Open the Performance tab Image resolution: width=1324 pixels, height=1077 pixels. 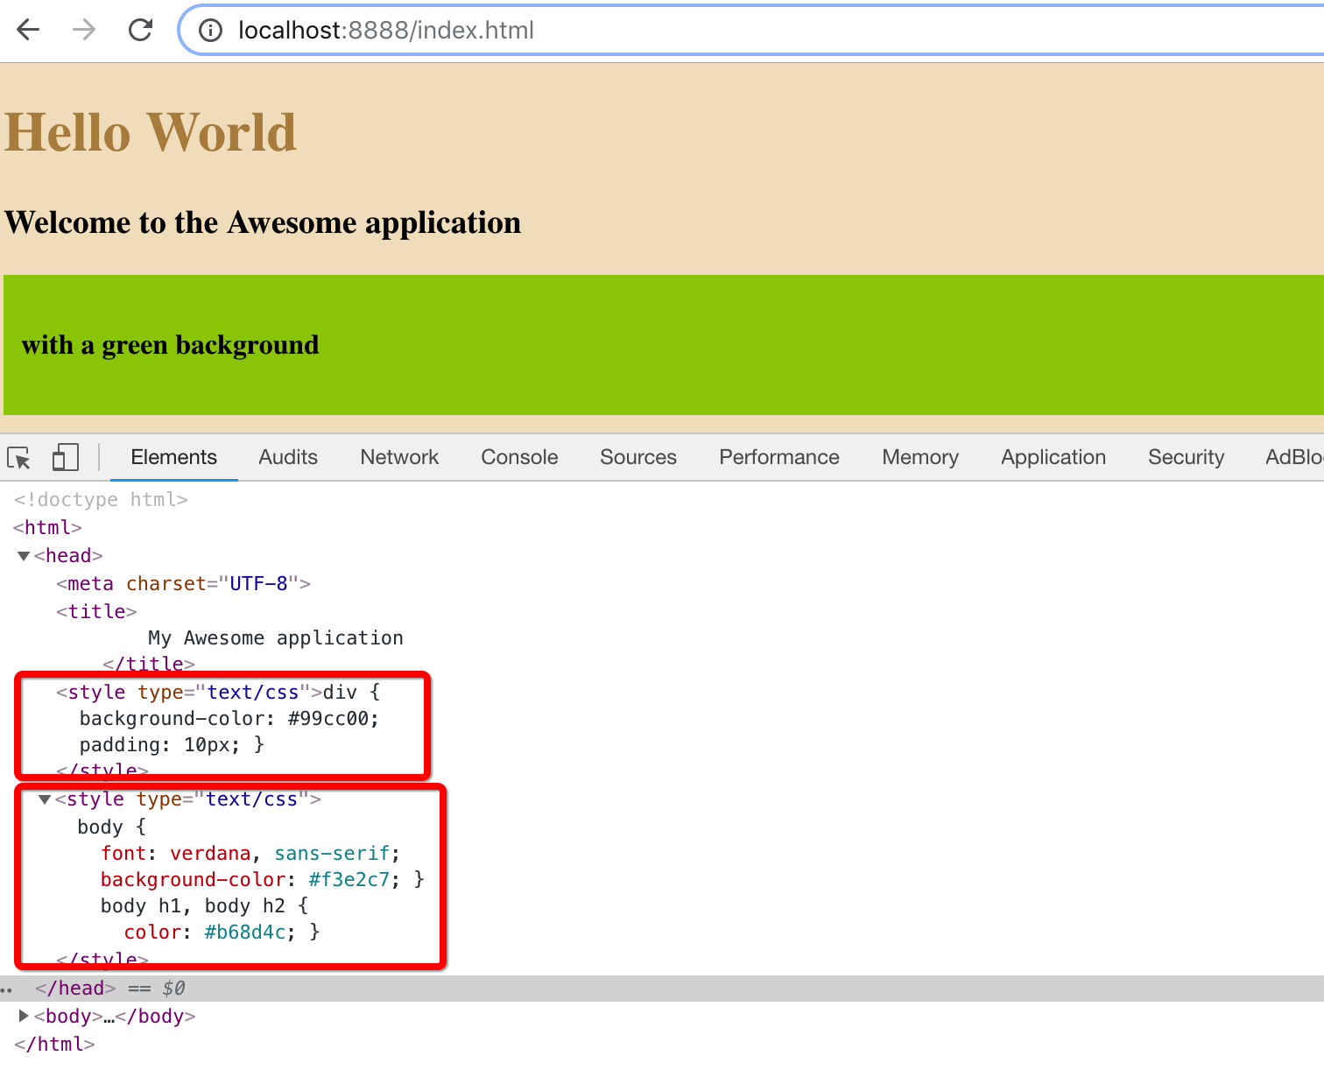pos(779,457)
